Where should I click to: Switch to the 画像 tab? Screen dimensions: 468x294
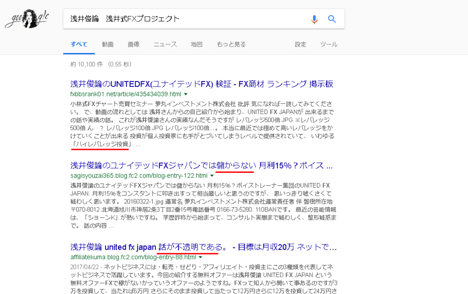133,44
